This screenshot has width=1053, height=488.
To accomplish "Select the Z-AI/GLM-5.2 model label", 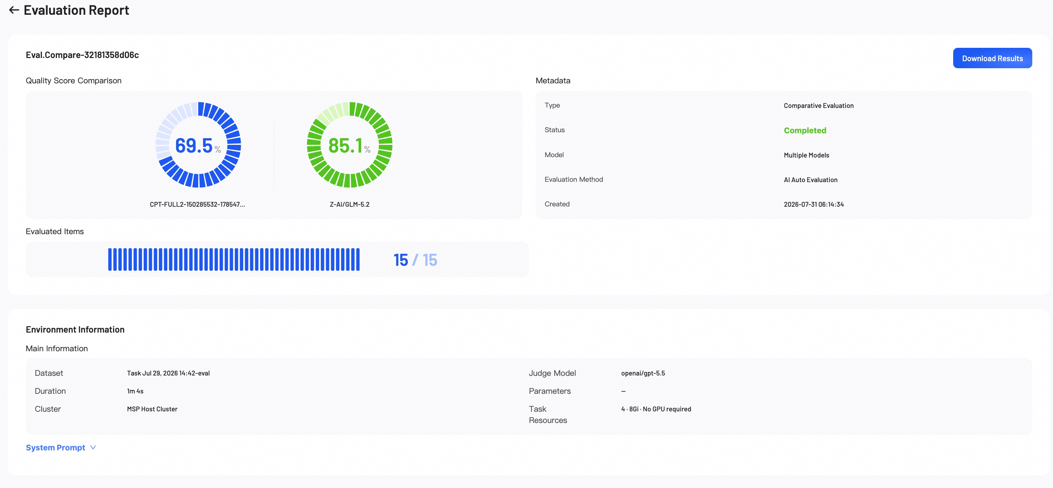I will 349,205.
